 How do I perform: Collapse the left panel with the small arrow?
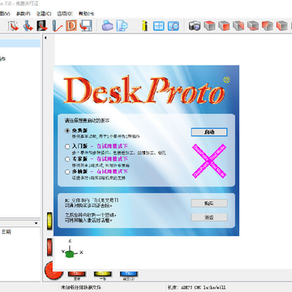coord(45,38)
